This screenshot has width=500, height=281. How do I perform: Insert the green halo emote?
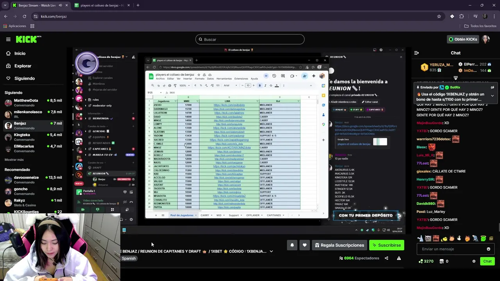click(x=483, y=238)
